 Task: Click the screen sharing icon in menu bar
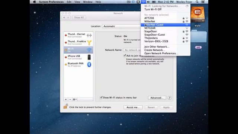128,2
